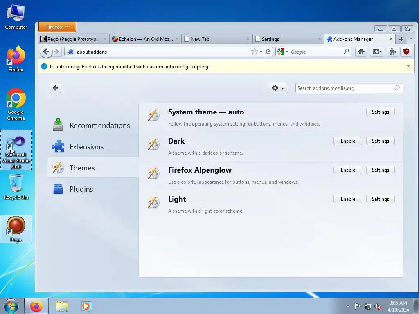Open Settings for the Light theme
Viewport: 419px width, 314px height.
pyautogui.click(x=380, y=199)
